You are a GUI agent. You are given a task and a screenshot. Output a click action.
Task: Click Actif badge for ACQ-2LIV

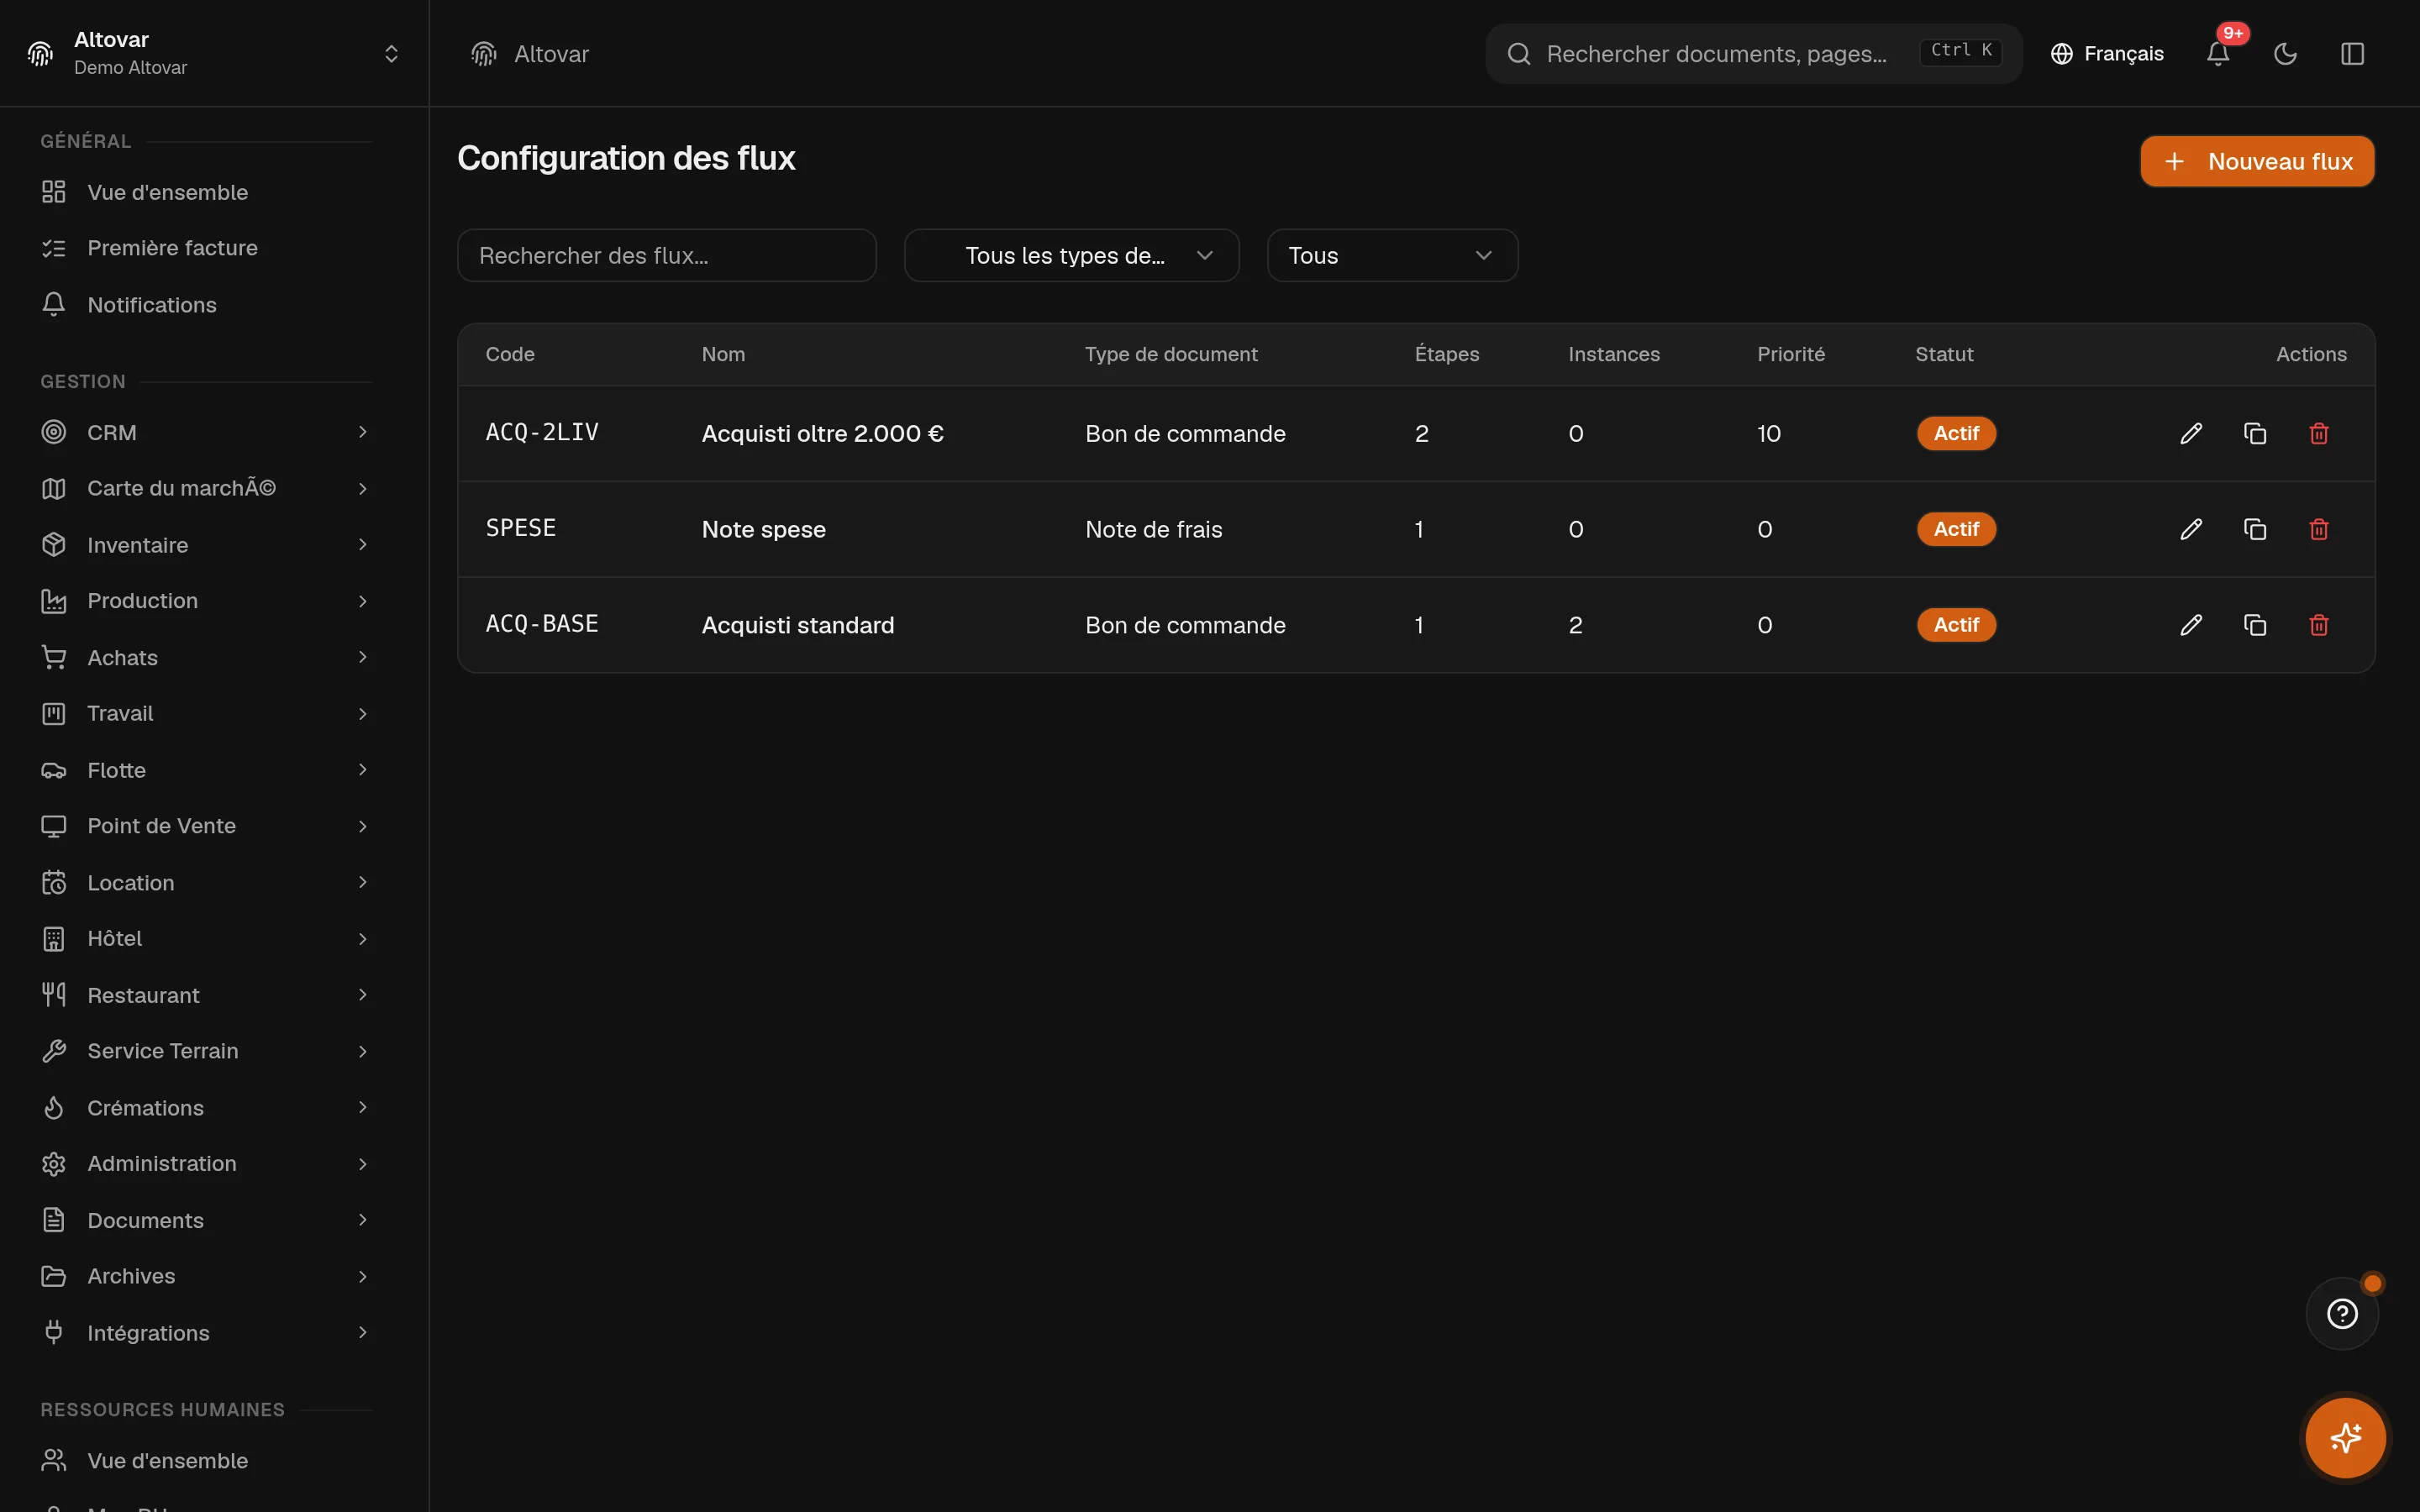[x=1956, y=433]
